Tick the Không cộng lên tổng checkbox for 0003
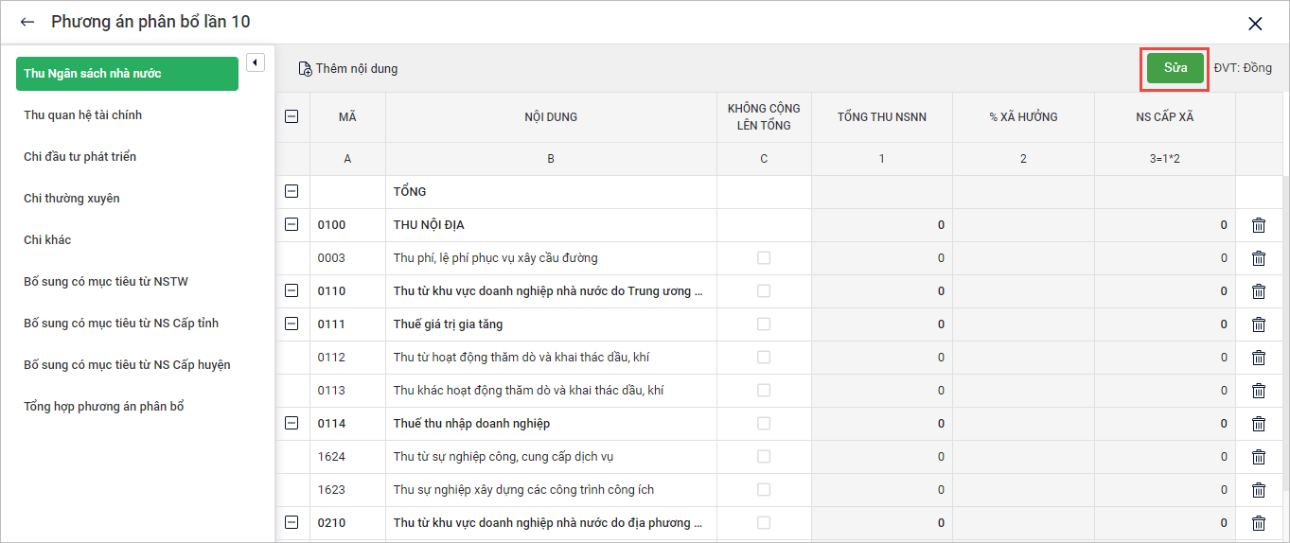 [x=764, y=258]
